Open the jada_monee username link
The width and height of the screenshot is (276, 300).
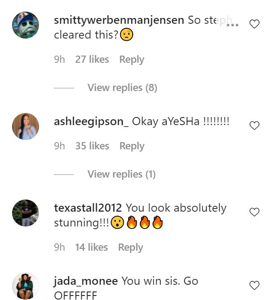click(x=86, y=281)
